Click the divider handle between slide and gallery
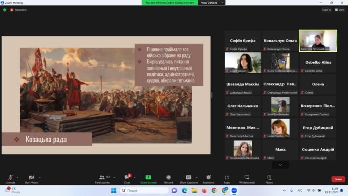Image resolution: width=348 pixels, height=196 pixels. [212, 95]
